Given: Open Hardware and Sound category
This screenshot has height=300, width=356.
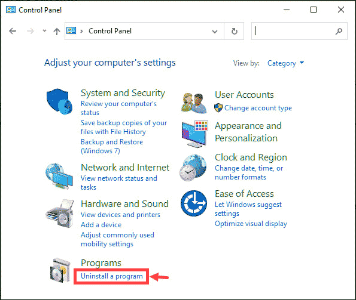Looking at the screenshot, I should pyautogui.click(x=124, y=204).
